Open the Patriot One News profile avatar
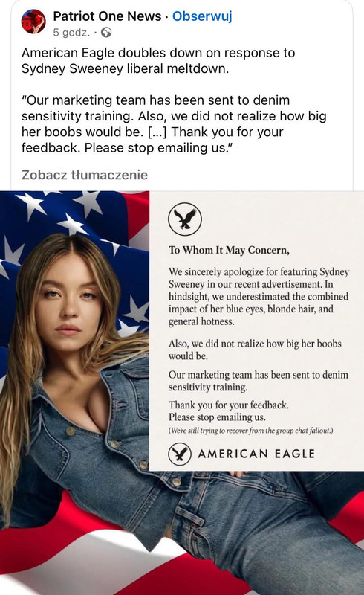Image resolution: width=364 pixels, height=595 pixels. pyautogui.click(x=33, y=22)
